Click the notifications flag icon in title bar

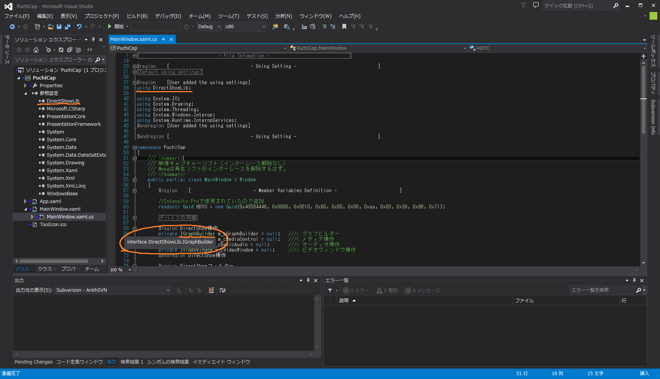pos(524,5)
